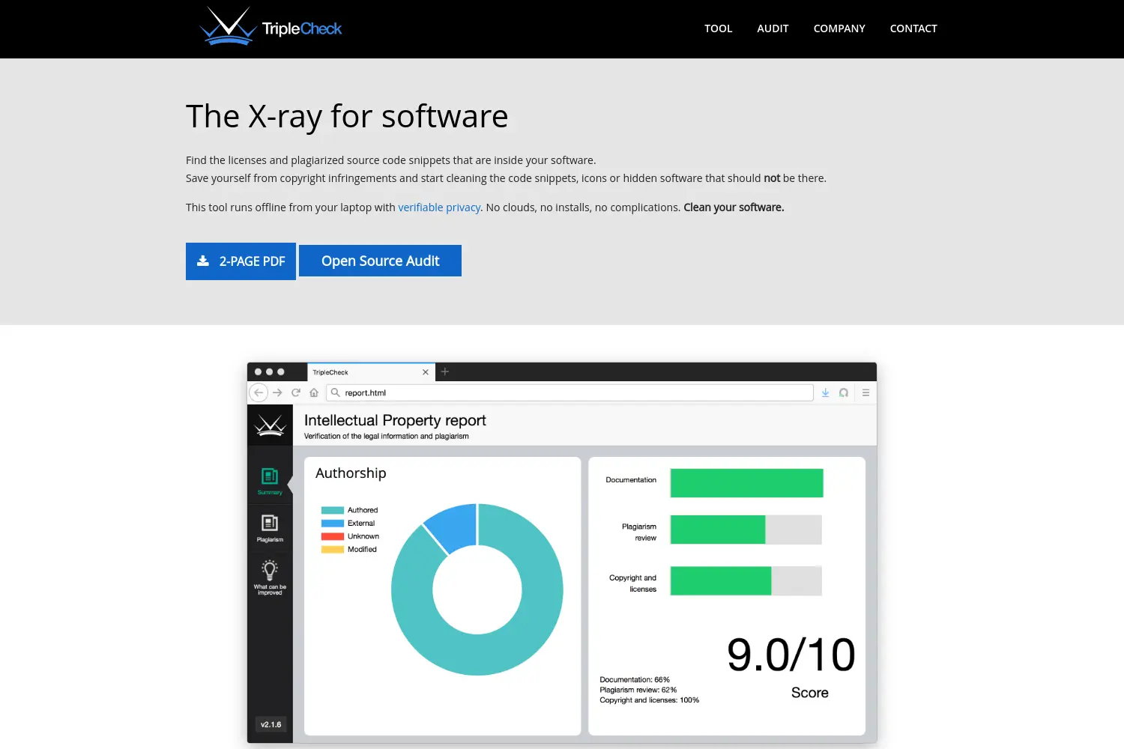The height and width of the screenshot is (749, 1124).
Task: Open What can be improved lightbulb
Action: 270,577
